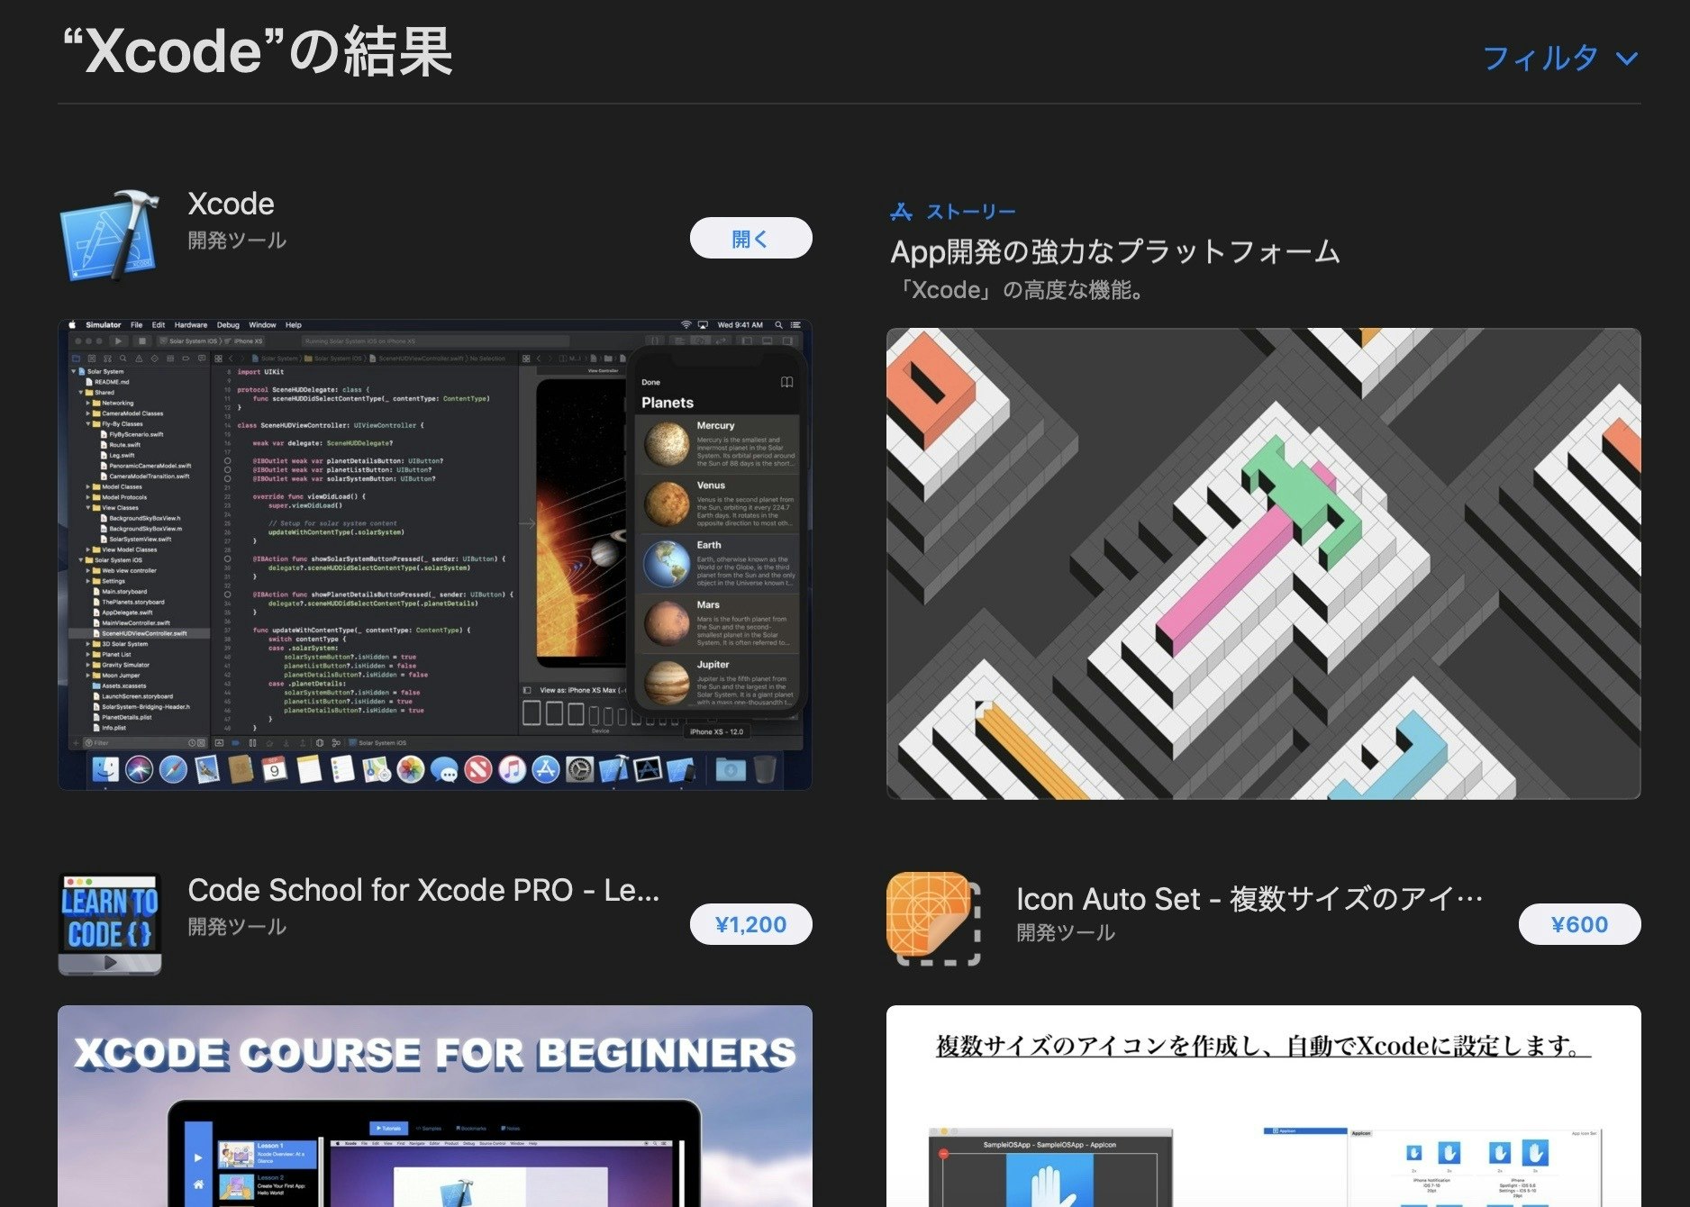Image resolution: width=1690 pixels, height=1207 pixels.
Task: Buy Code School for ¥1,200
Action: click(750, 924)
